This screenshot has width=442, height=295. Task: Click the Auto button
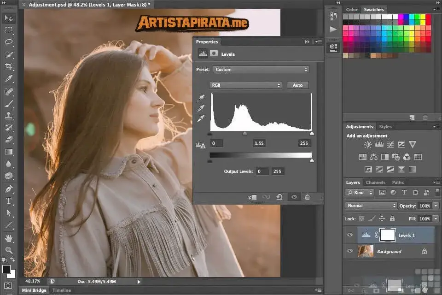point(297,85)
